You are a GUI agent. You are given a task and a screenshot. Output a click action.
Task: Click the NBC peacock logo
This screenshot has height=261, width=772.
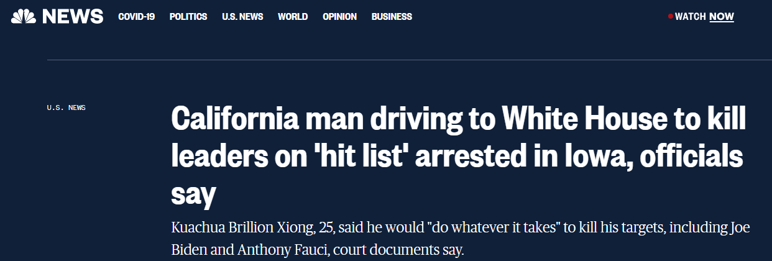point(24,16)
